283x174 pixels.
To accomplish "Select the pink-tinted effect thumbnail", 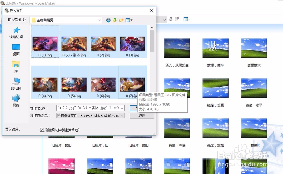I will [61, 166].
